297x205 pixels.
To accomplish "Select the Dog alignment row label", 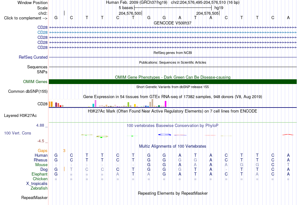I will (44, 170).
